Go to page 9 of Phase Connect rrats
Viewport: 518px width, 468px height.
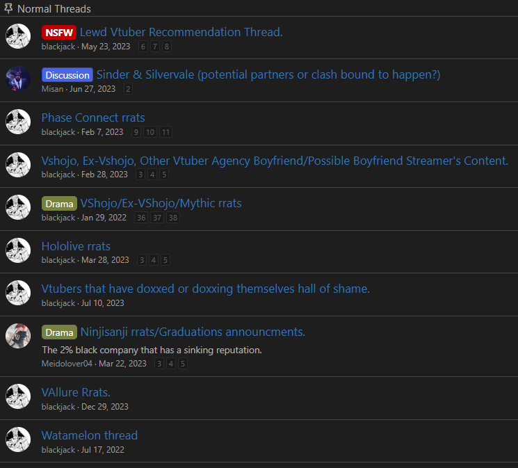136,132
